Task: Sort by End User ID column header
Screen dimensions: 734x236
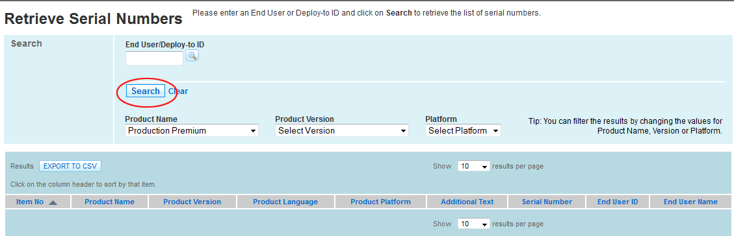Action: [618, 202]
